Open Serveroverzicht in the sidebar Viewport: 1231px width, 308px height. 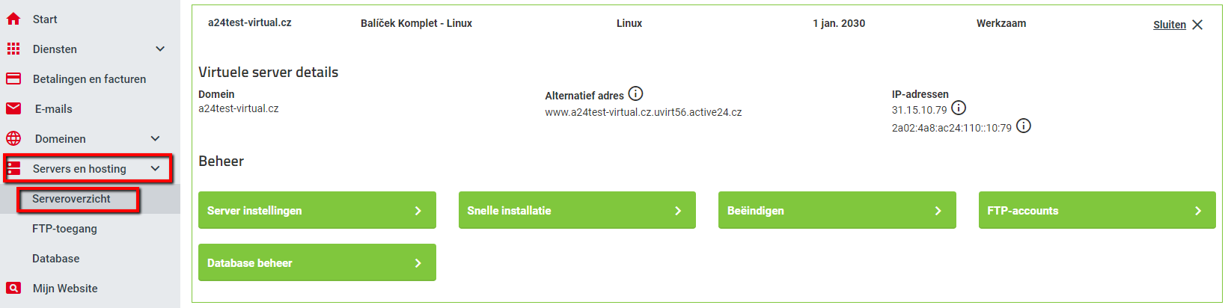71,199
